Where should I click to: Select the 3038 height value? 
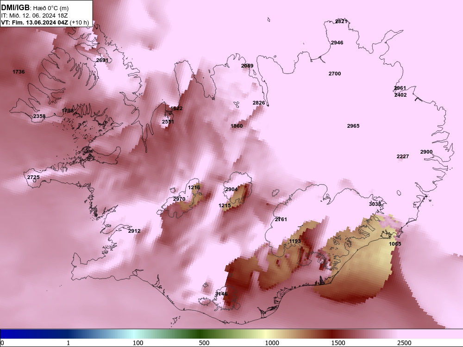[x=375, y=204]
